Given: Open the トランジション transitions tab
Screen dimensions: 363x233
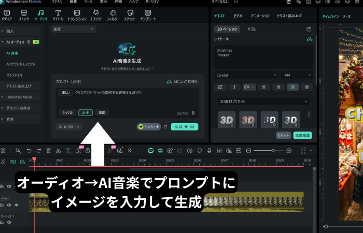Looking at the screenshot, I should tap(77, 15).
